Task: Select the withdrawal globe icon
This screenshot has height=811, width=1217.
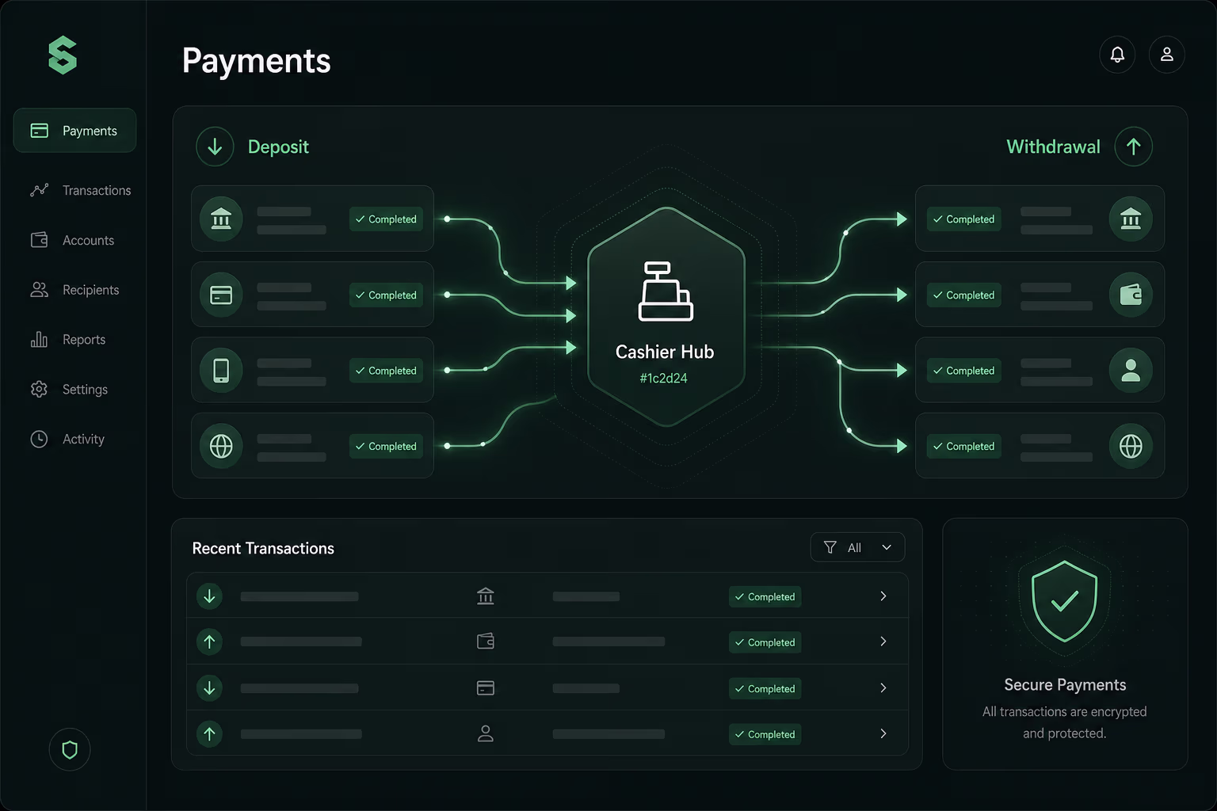Action: (1131, 446)
